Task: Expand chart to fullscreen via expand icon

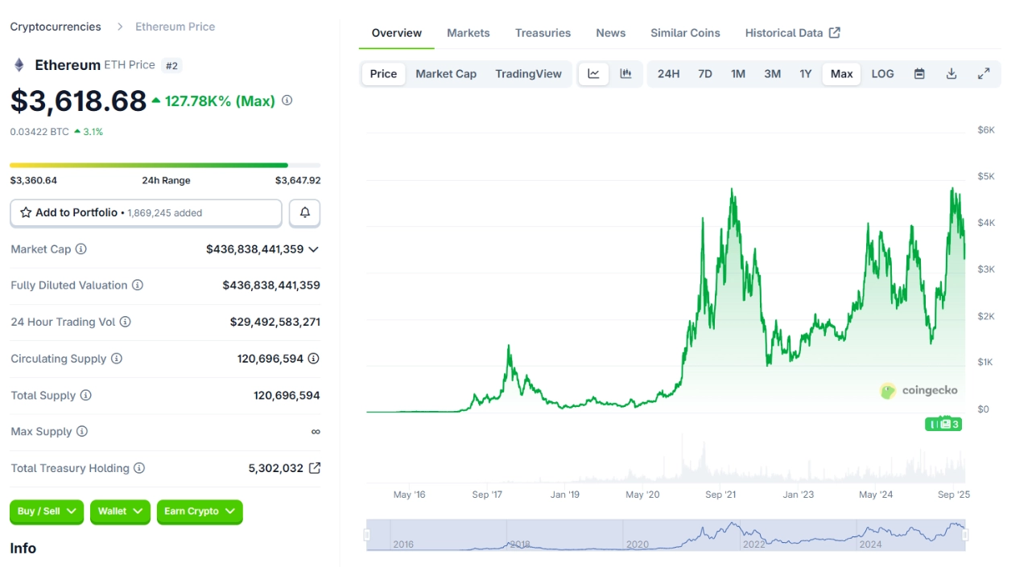Action: click(x=983, y=73)
